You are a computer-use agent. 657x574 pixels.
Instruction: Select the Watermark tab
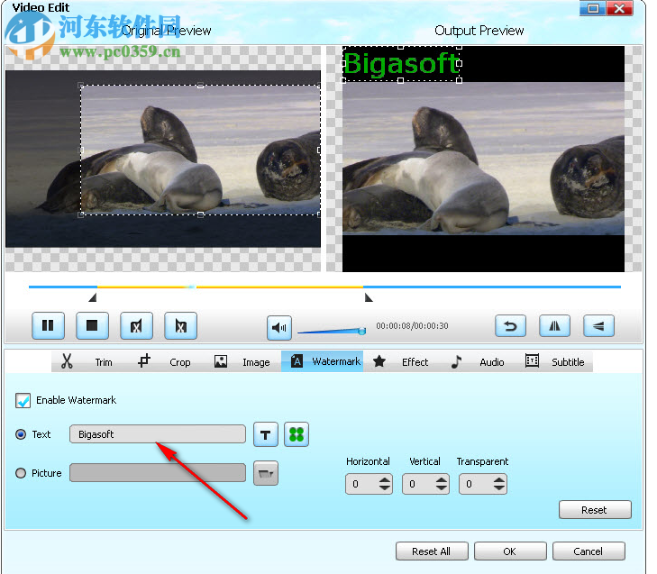(x=323, y=361)
